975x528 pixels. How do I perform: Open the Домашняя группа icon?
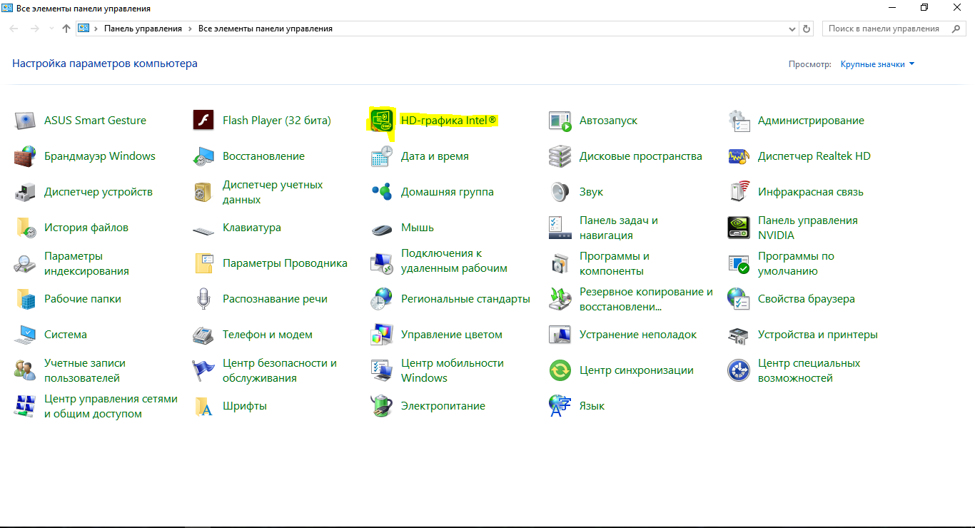tap(382, 192)
